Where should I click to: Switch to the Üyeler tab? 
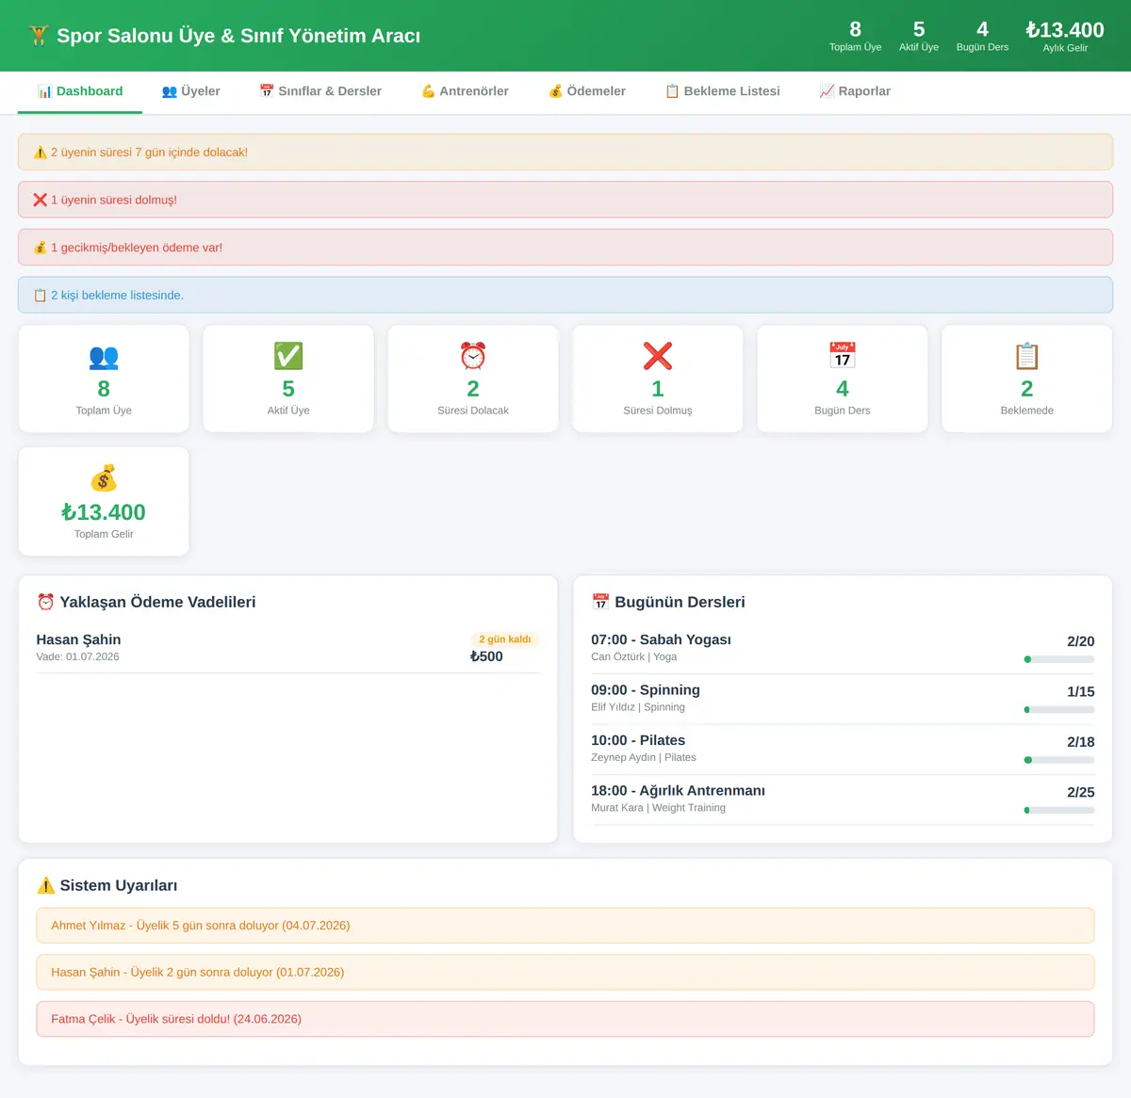point(190,91)
